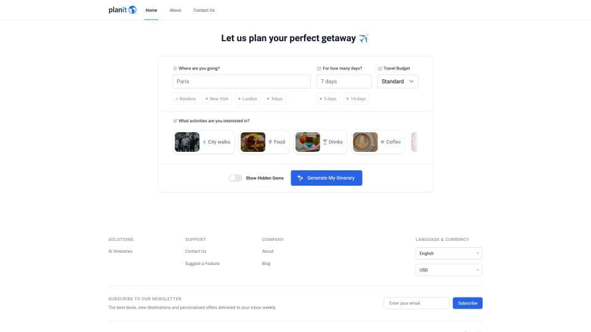Pick the Coffee cup activity
Image resolution: width=591 pixels, height=332 pixels.
[377, 142]
